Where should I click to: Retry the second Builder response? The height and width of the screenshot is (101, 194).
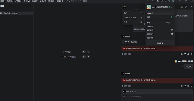point(191,86)
